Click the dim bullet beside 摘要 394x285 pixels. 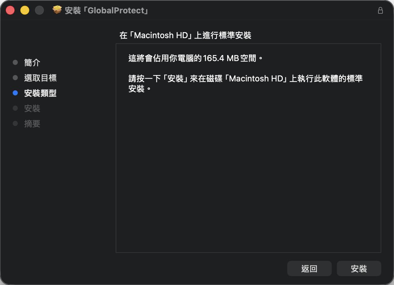[x=15, y=123]
